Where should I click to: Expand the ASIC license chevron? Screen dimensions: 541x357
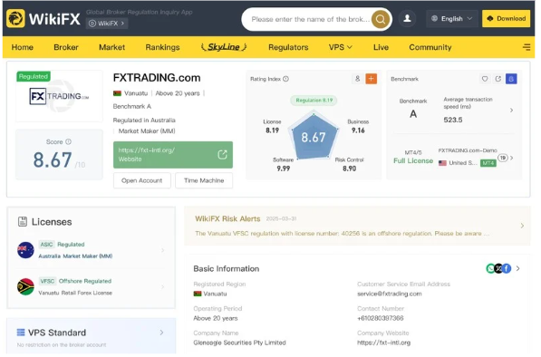pos(162,250)
